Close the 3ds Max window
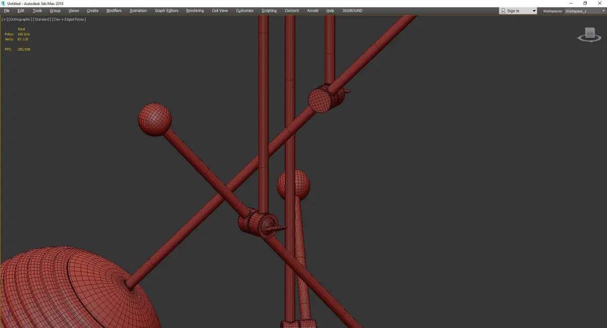Viewport: 607px width, 328px height. coord(599,4)
